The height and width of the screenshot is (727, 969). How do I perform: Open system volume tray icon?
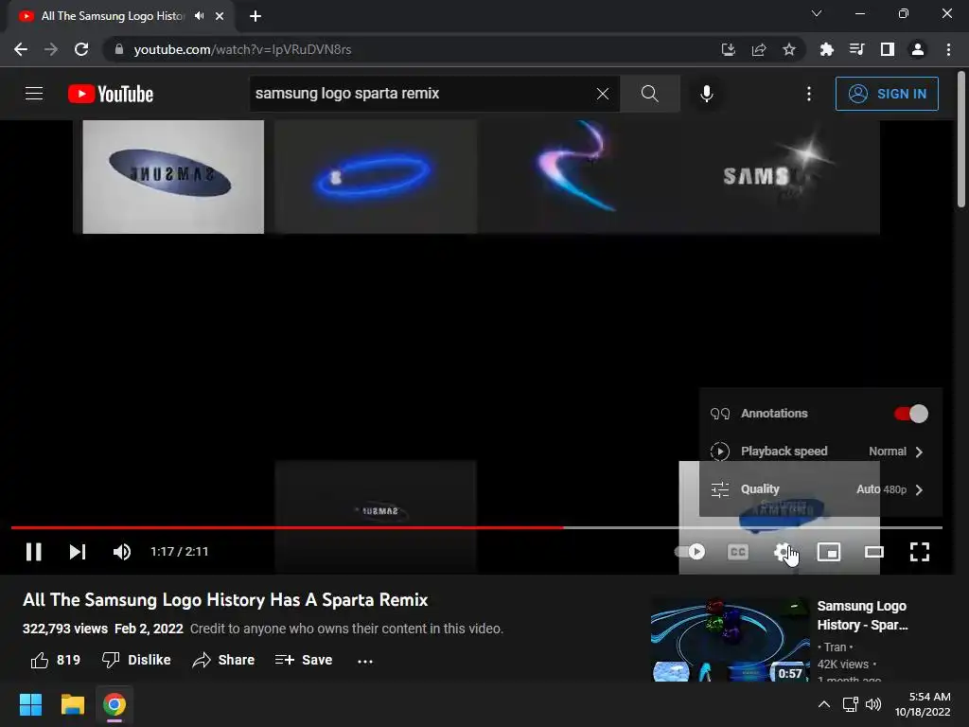coord(873,704)
